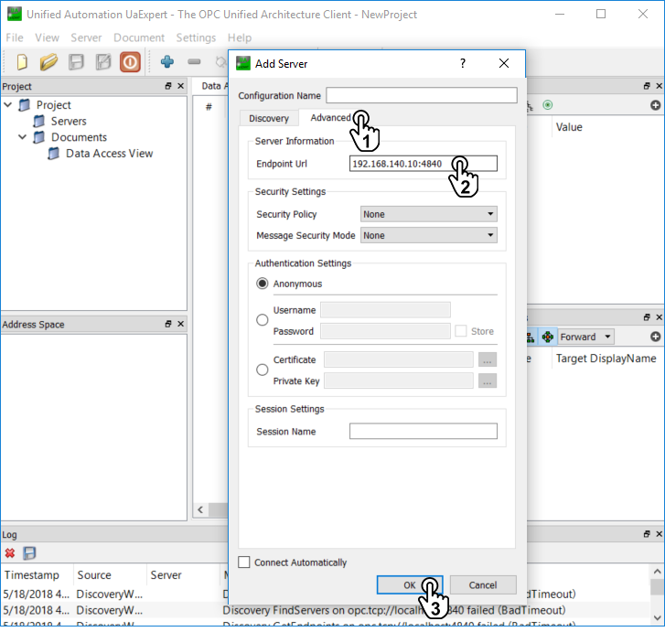Click the Open Project folder icon

[48, 62]
